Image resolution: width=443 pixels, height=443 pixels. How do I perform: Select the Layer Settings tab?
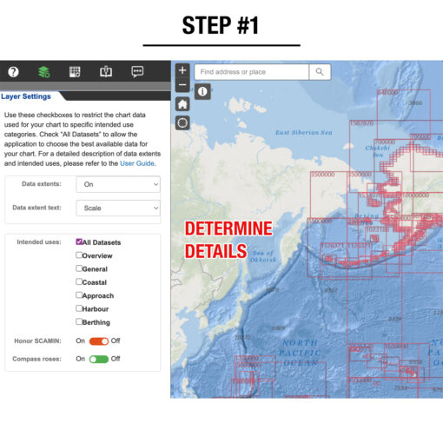tap(26, 96)
